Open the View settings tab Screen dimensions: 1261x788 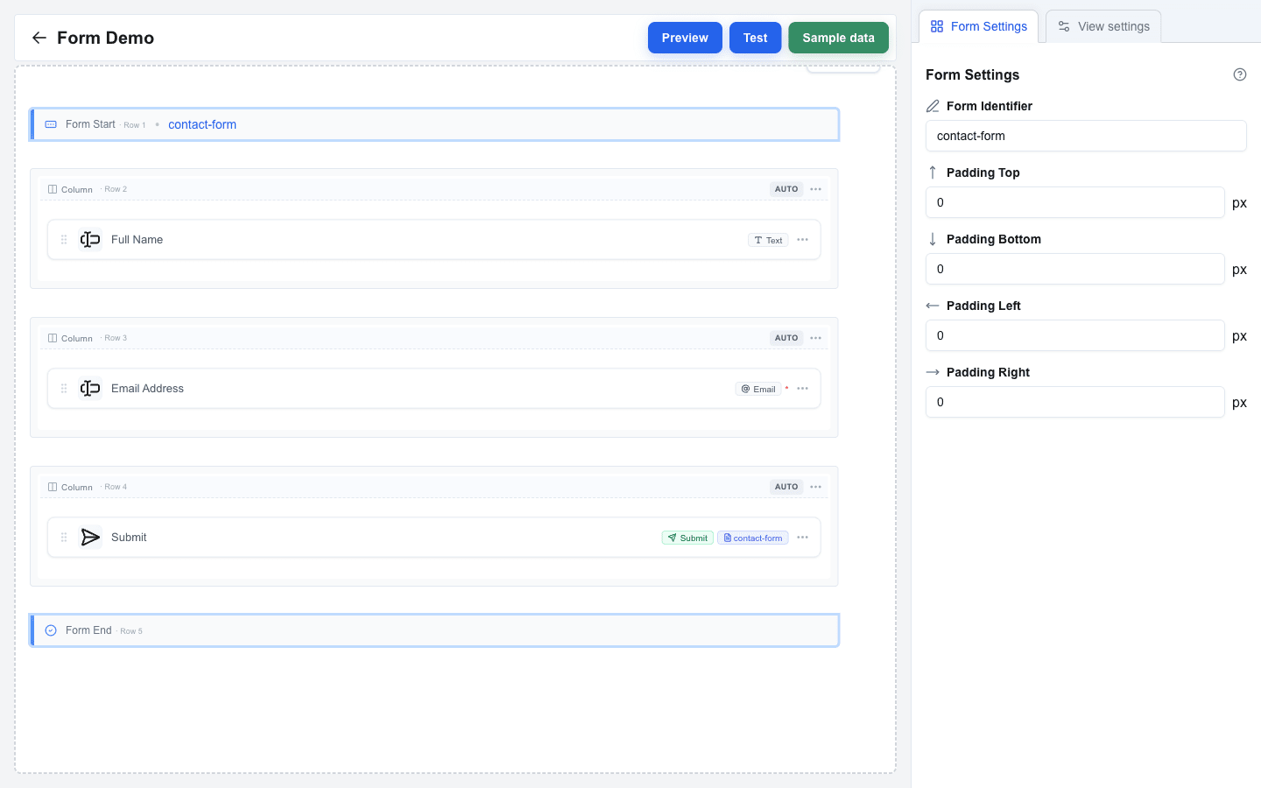[x=1103, y=26]
